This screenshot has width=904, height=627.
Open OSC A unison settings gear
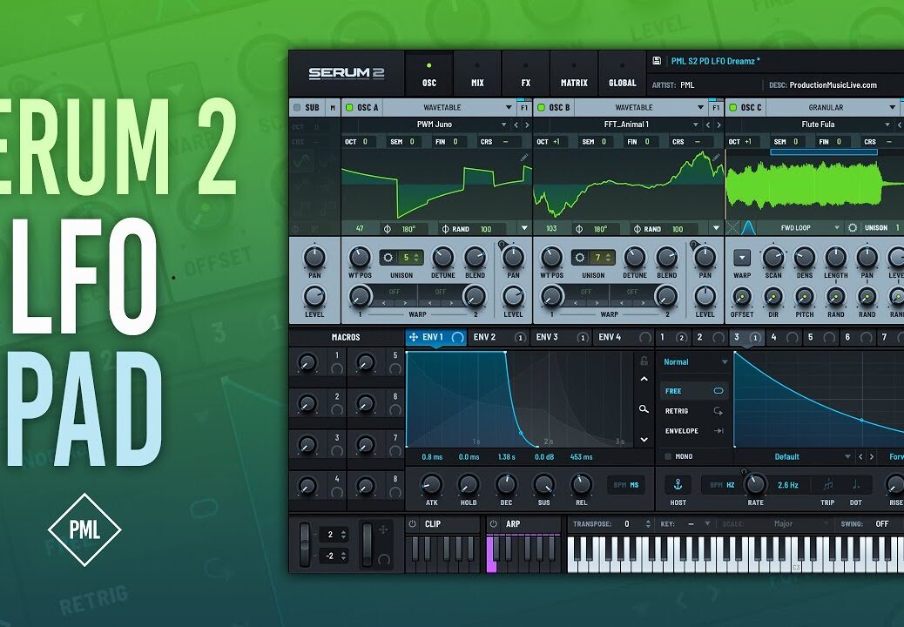coord(388,258)
